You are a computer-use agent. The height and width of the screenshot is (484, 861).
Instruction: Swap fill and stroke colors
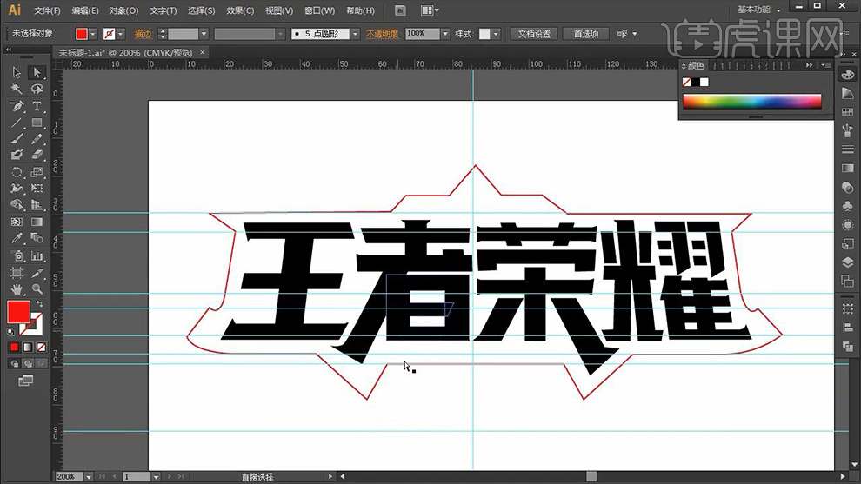(39, 303)
